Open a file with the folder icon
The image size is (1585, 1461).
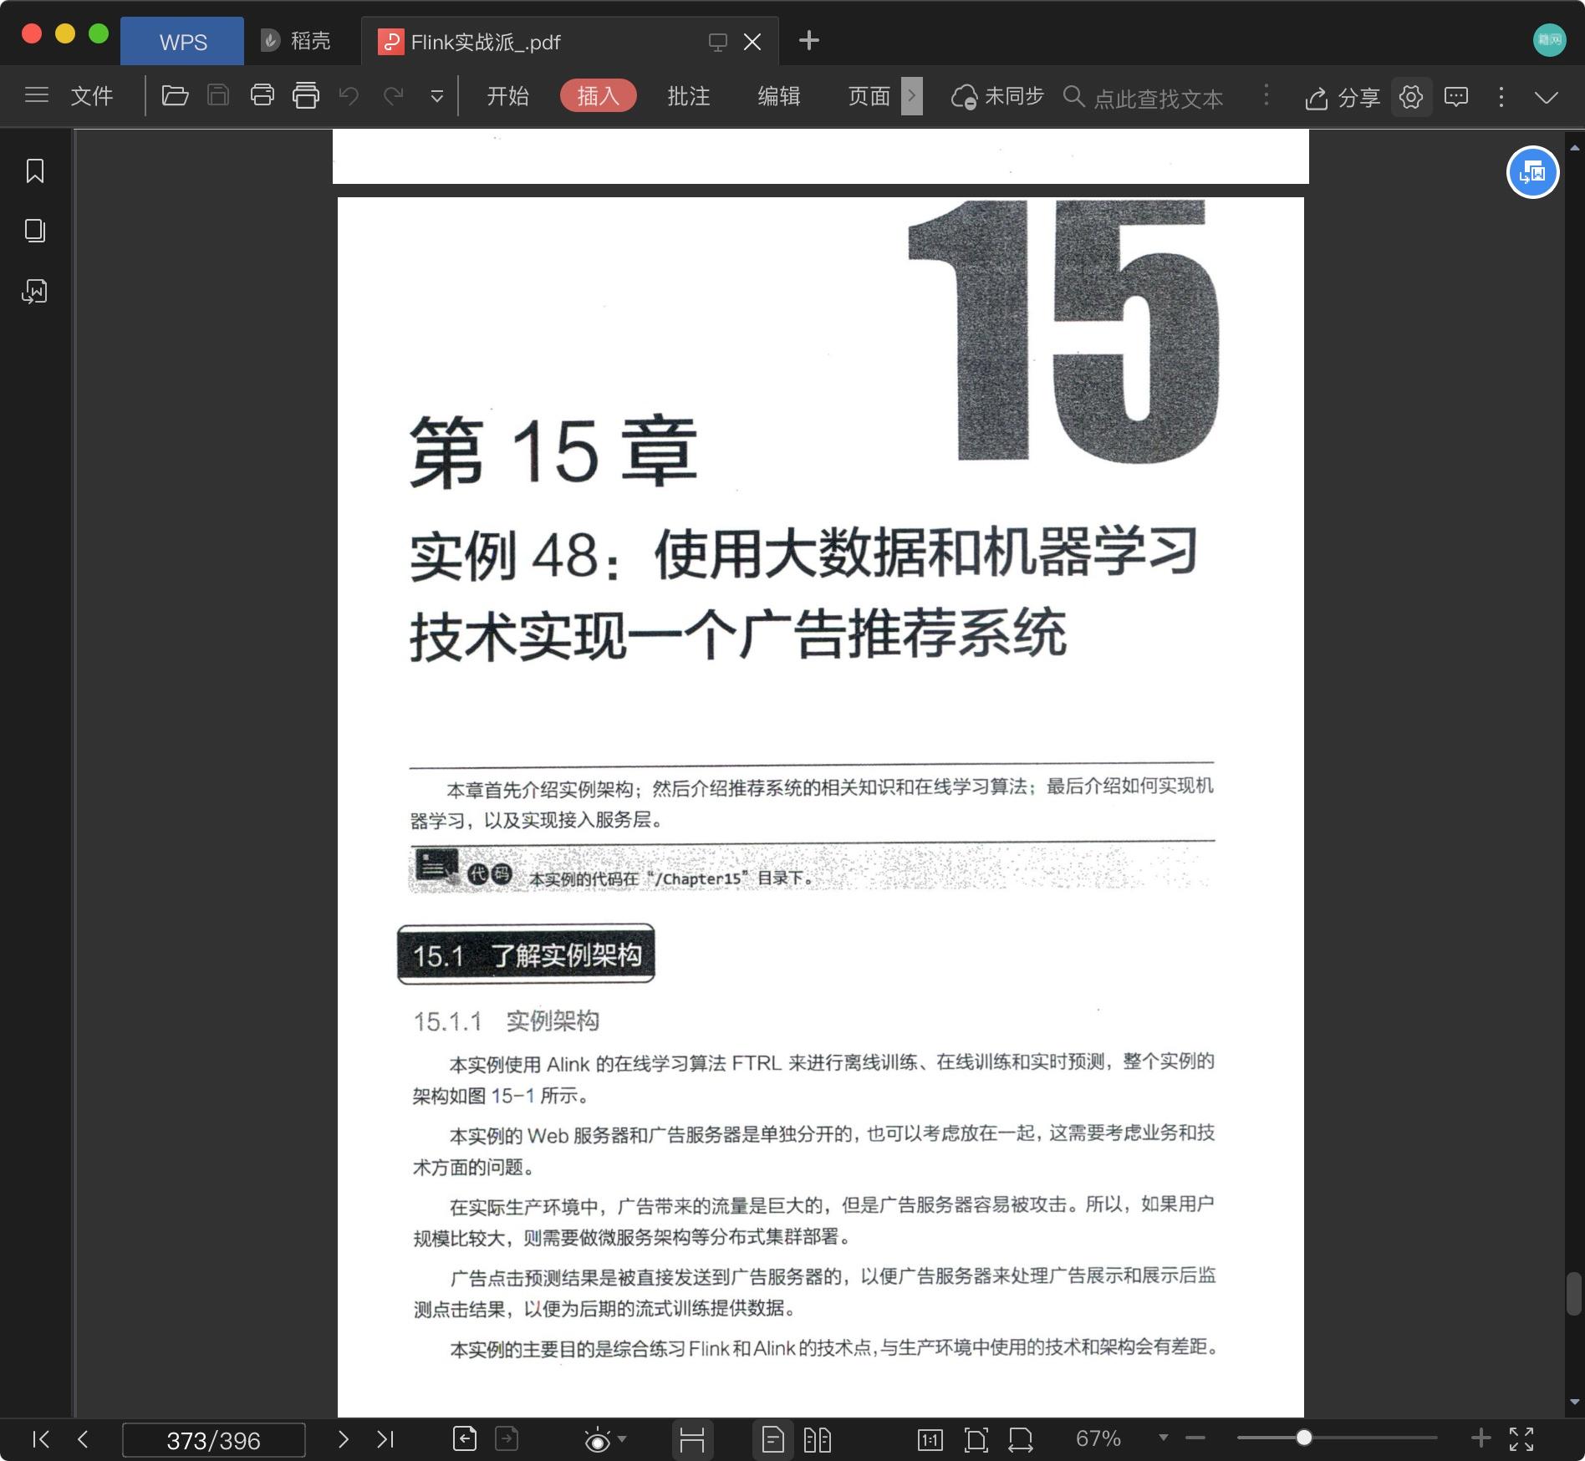[x=175, y=95]
